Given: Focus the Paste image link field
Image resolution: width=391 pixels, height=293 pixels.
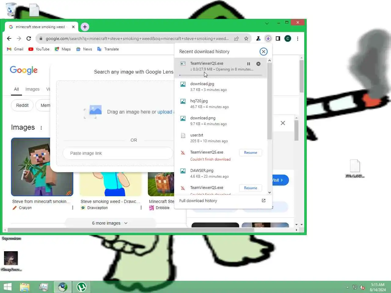Looking at the screenshot, I should click(118, 153).
